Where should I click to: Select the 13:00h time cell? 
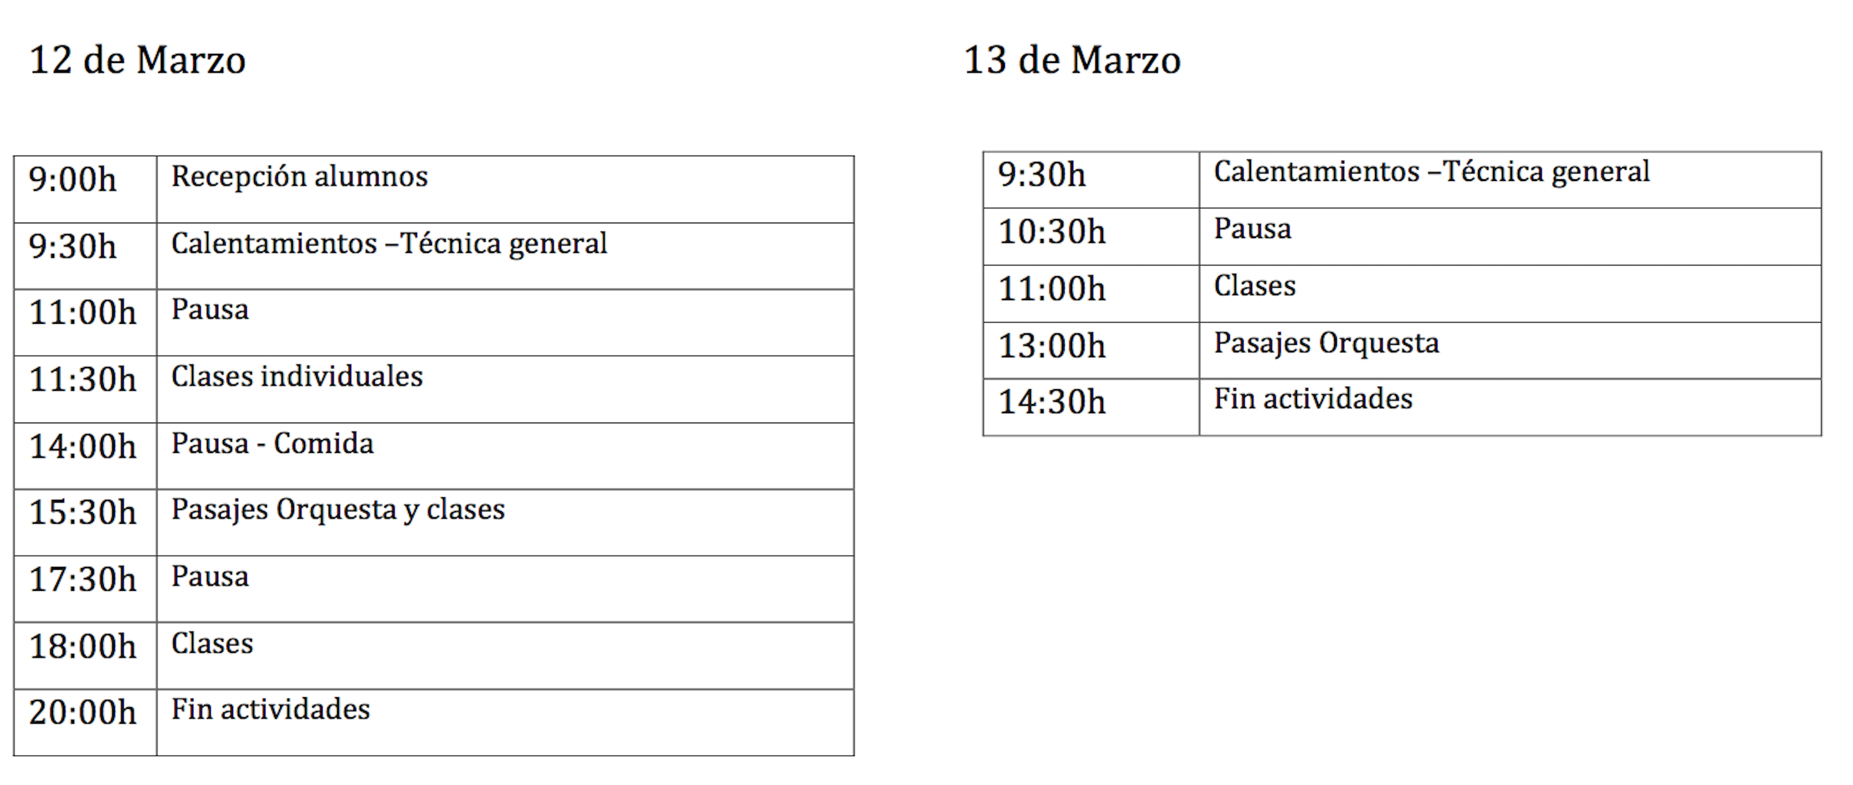pos(1051,346)
